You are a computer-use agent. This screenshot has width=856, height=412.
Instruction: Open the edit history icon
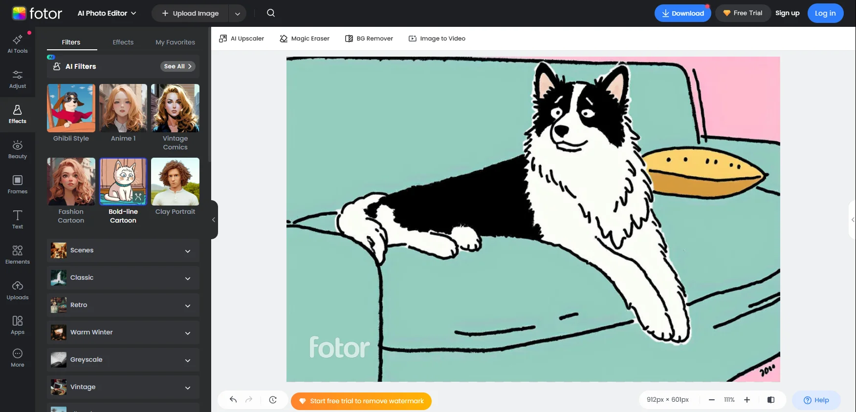pyautogui.click(x=273, y=400)
